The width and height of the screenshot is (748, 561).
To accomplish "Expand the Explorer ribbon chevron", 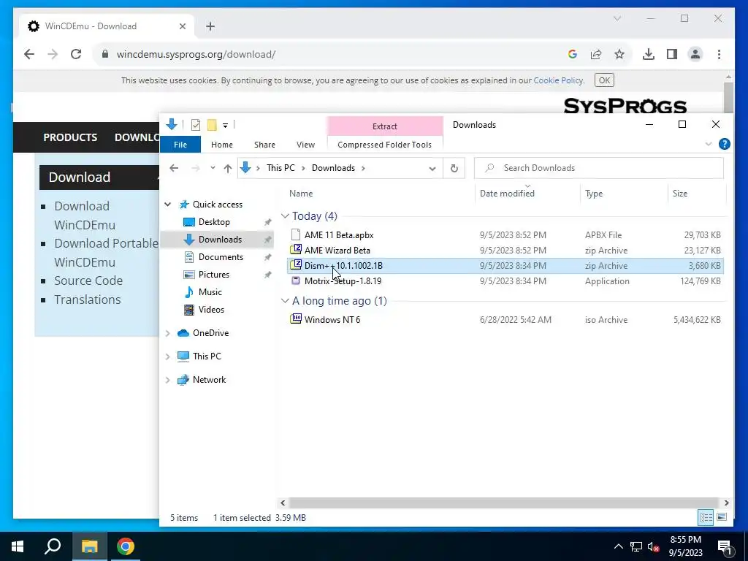I will [709, 144].
